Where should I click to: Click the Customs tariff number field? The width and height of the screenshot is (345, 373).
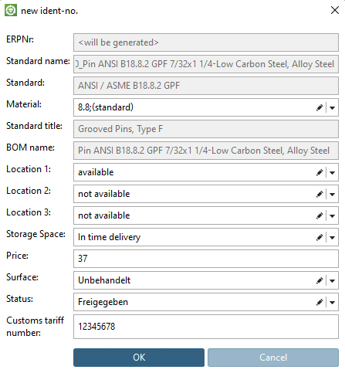(x=206, y=327)
